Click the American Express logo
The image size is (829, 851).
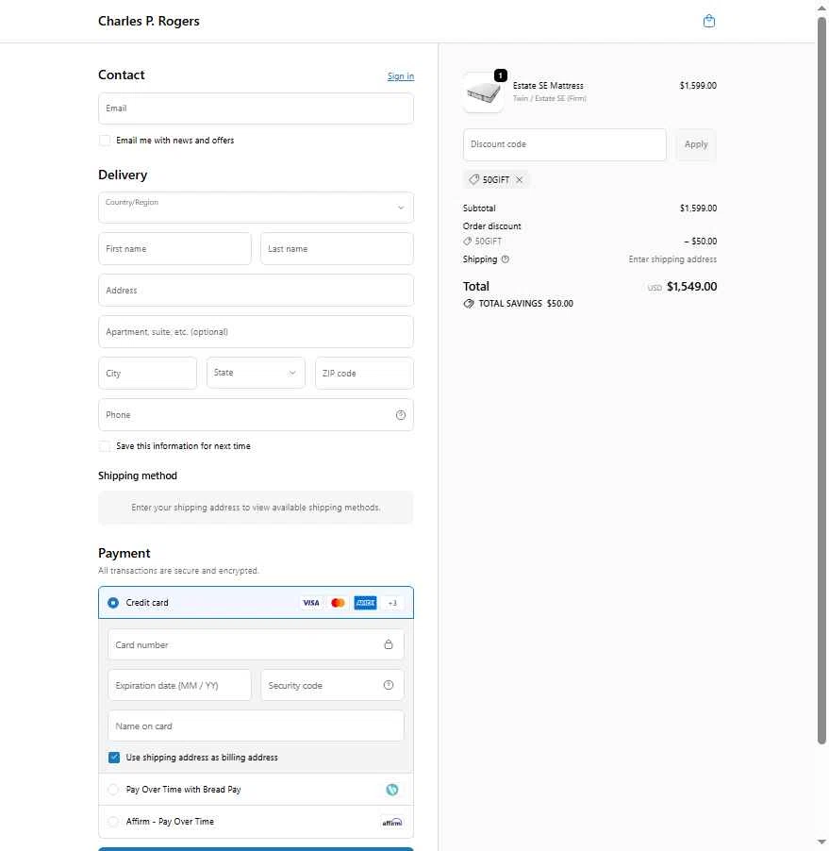pos(365,603)
